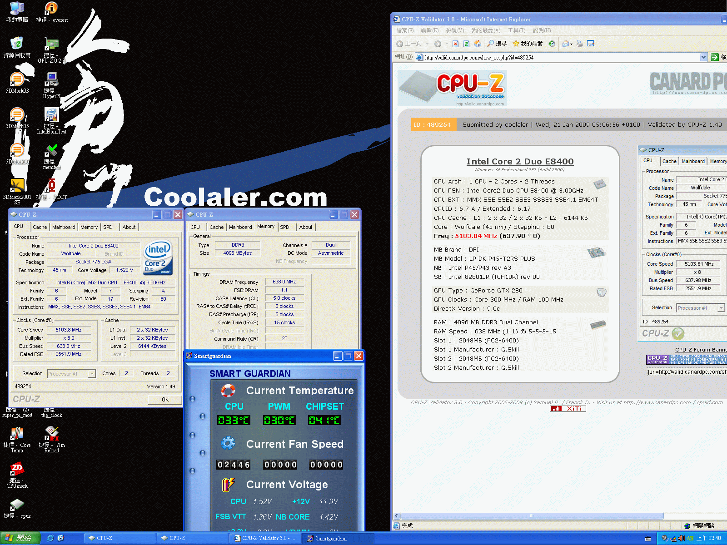Open IE Favorites star button
Image resolution: width=727 pixels, height=545 pixels.
528,44
